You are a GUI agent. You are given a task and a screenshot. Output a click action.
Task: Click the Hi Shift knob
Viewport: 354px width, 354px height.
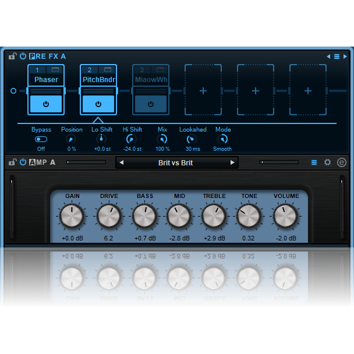pyautogui.click(x=131, y=139)
